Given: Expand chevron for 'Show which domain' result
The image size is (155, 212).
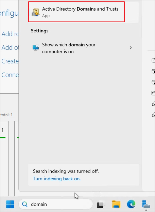Looking at the screenshot, I should click(x=131, y=48).
